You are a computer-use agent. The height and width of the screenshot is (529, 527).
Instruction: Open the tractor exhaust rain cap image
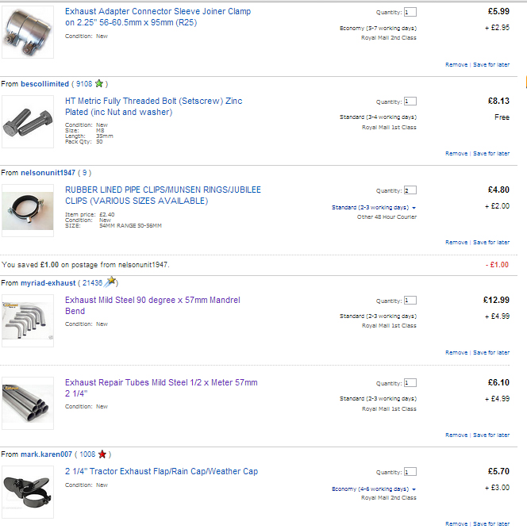click(28, 492)
